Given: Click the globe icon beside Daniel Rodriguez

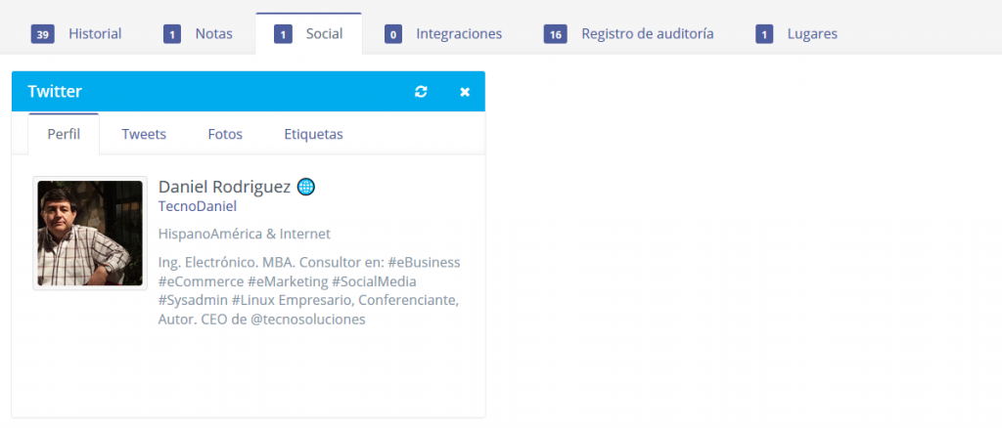Looking at the screenshot, I should pos(305,187).
